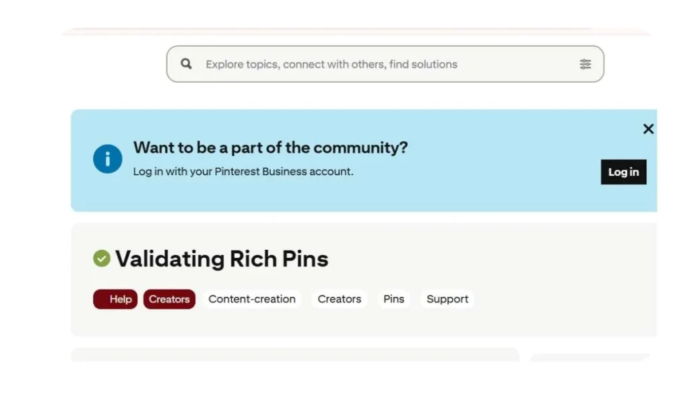Open the Content-creation tag
690x402 pixels.
coord(252,299)
